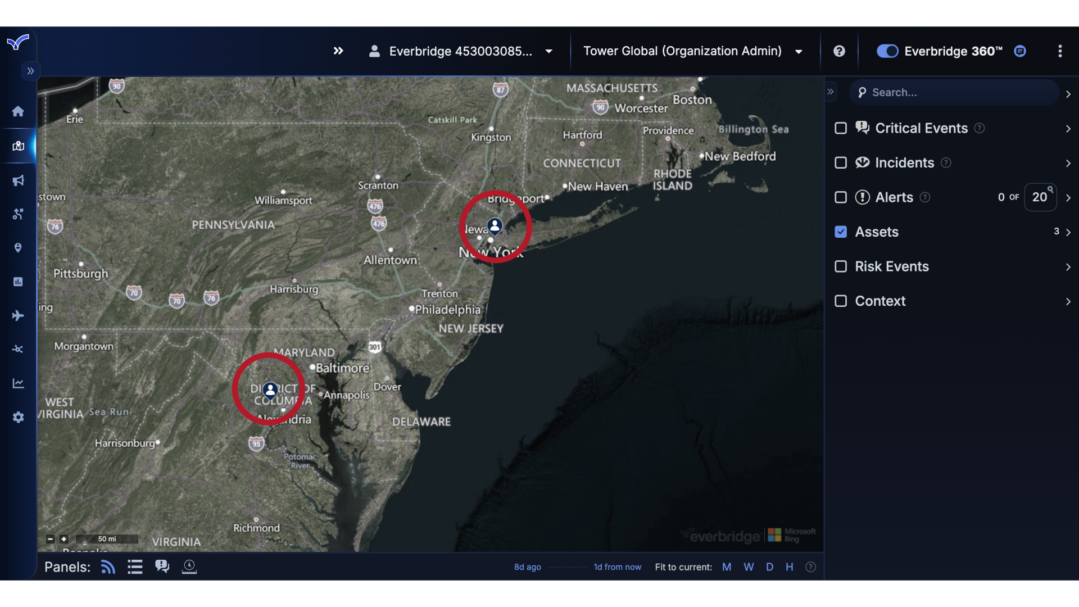Open the timeline clock panel icon
Image resolution: width=1079 pixels, height=607 pixels.
point(189,567)
